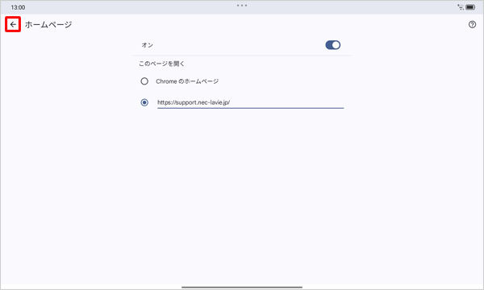Go back using the arrow icon
The image size is (484, 290).
tap(13, 24)
